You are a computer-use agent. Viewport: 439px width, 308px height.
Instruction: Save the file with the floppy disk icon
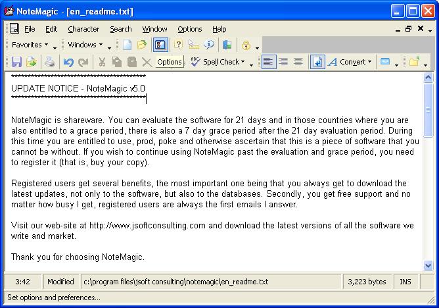16,62
